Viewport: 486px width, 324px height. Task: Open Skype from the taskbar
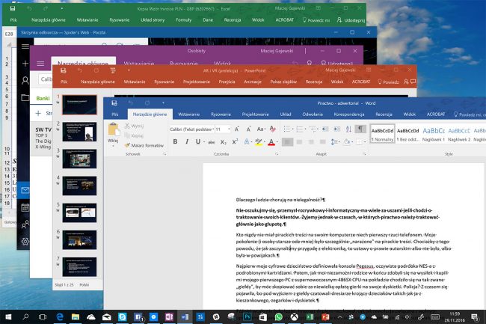coord(122,317)
